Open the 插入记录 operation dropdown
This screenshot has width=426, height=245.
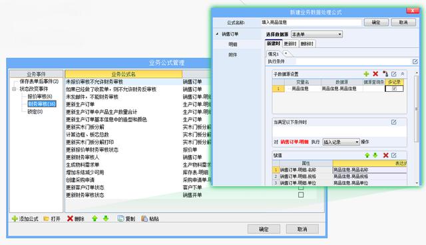(341, 142)
